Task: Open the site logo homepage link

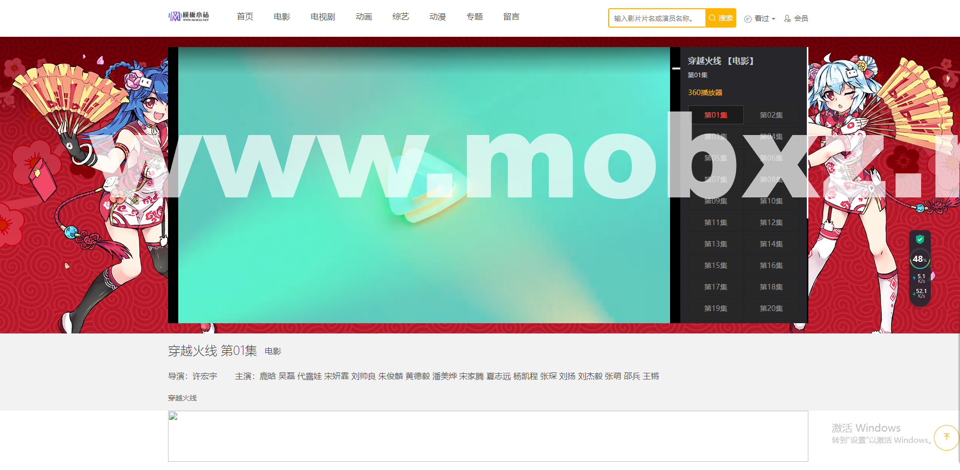Action: (189, 16)
